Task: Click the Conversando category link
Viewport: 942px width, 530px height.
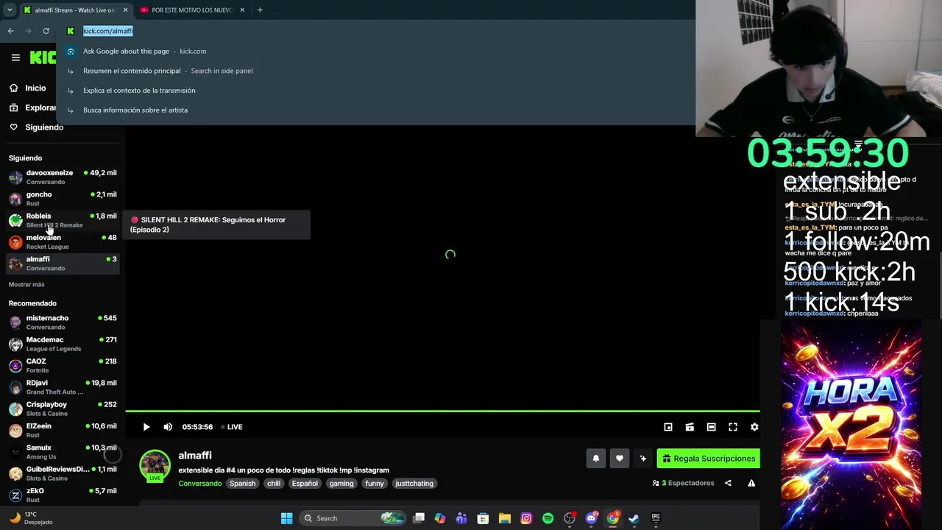Action: pyautogui.click(x=199, y=484)
